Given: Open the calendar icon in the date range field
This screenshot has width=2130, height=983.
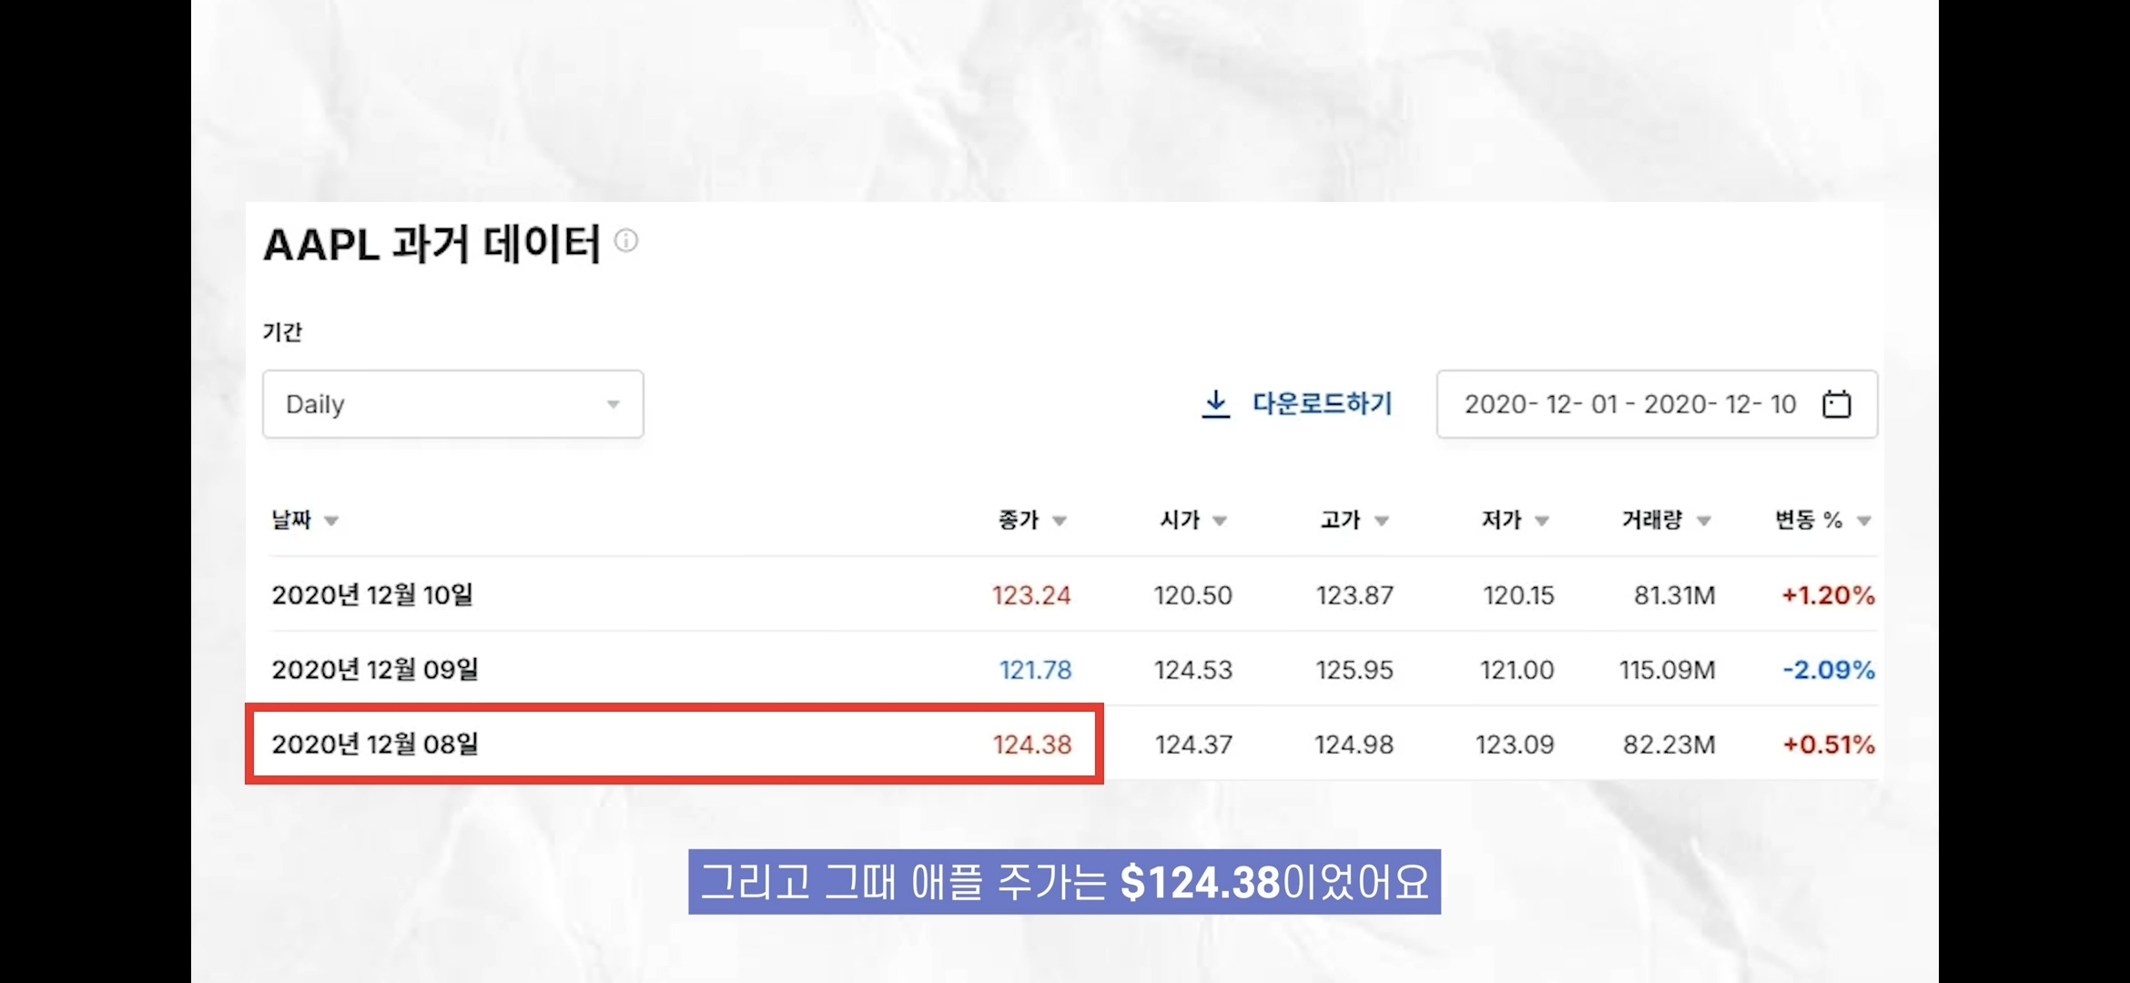Looking at the screenshot, I should coord(1838,403).
